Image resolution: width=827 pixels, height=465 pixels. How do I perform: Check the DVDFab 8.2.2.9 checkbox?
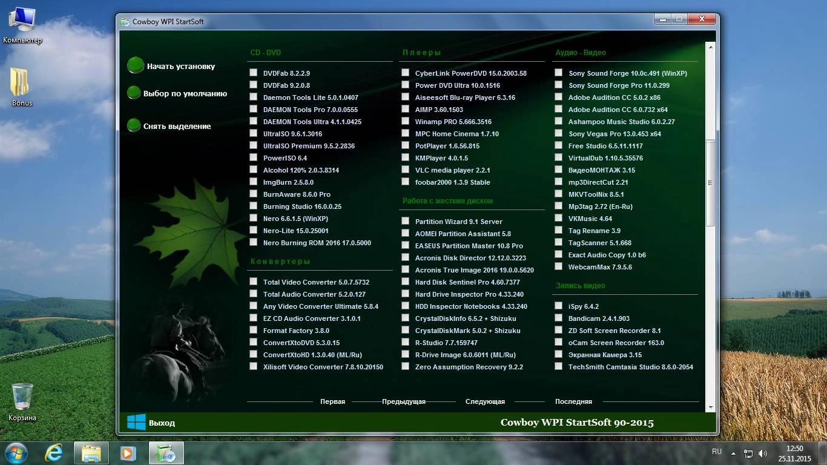253,73
